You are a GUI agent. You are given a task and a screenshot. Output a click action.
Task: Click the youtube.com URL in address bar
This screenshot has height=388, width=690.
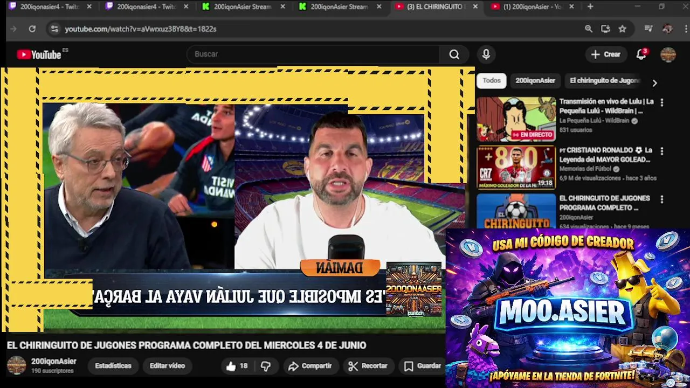[x=141, y=29]
